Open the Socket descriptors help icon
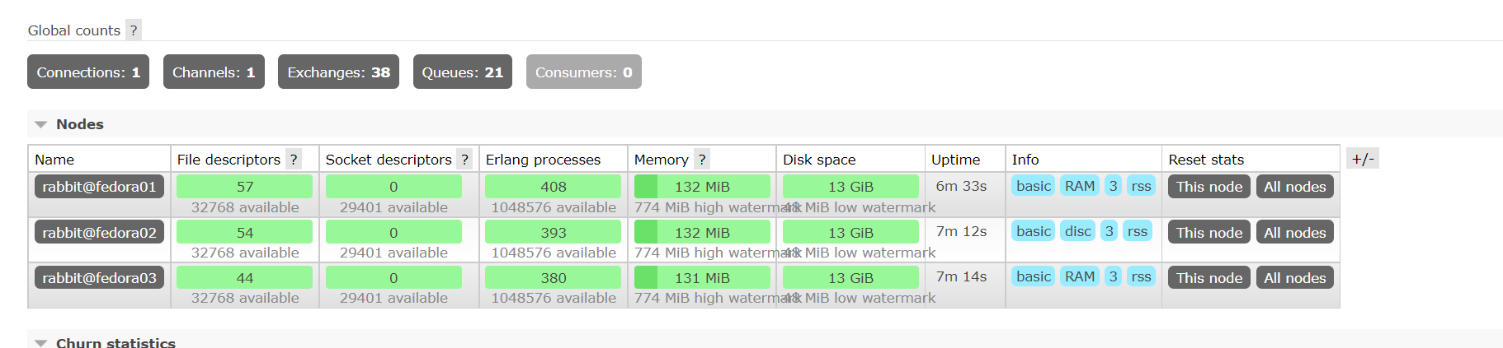The width and height of the screenshot is (1503, 348). coord(464,160)
